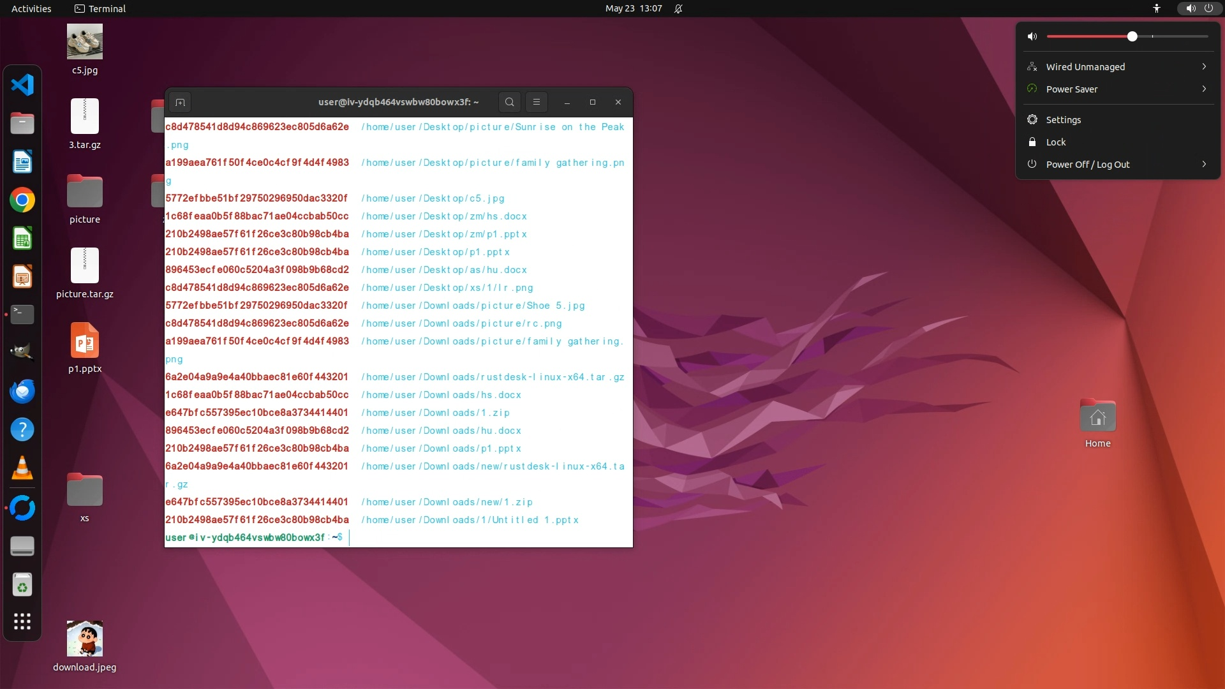Click the terminal search icon
Viewport: 1225px width, 689px height.
[x=509, y=102]
